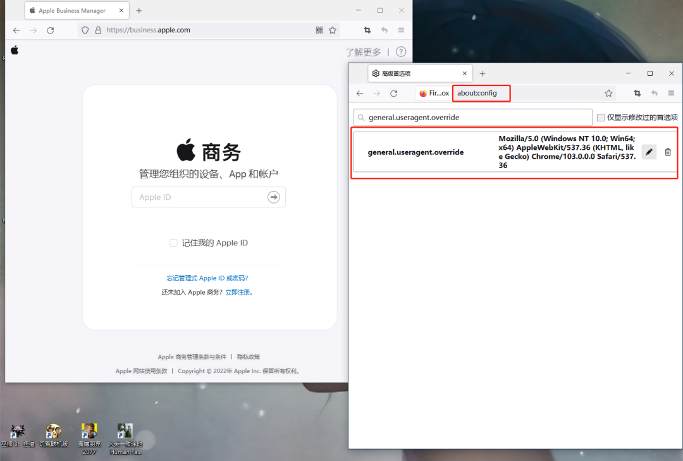Click the arrow button in Apple ID field
683x461 pixels.
click(x=274, y=197)
